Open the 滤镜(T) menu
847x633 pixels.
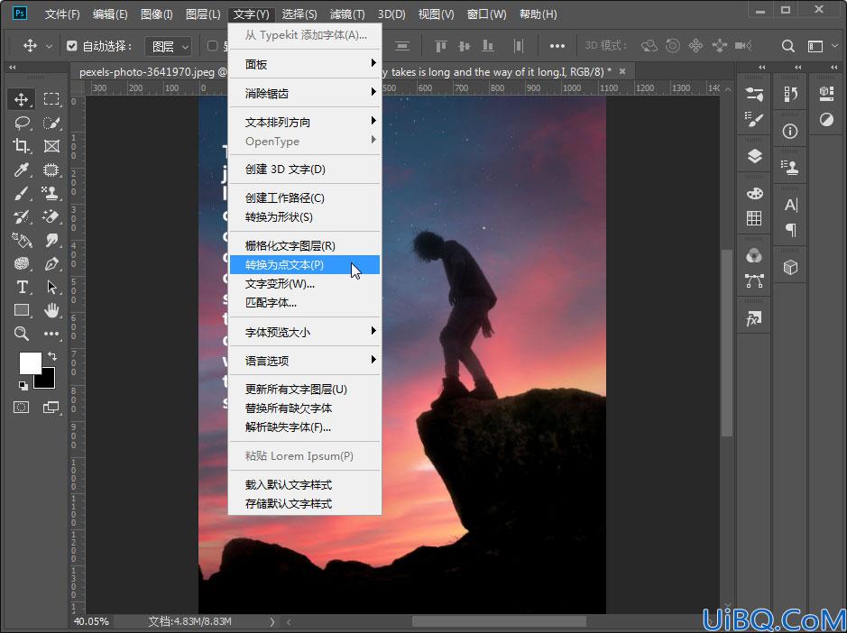pyautogui.click(x=346, y=14)
